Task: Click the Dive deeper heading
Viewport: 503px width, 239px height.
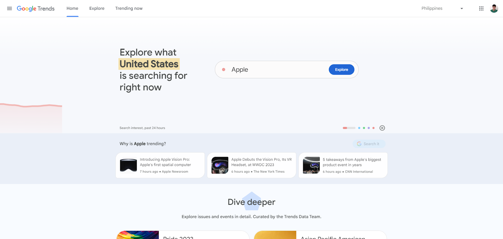Action: [x=251, y=202]
